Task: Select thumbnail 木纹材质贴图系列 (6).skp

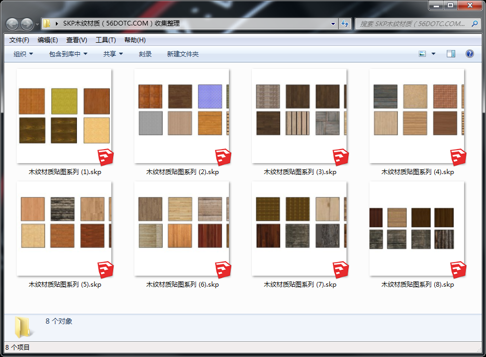Action: coord(182,229)
